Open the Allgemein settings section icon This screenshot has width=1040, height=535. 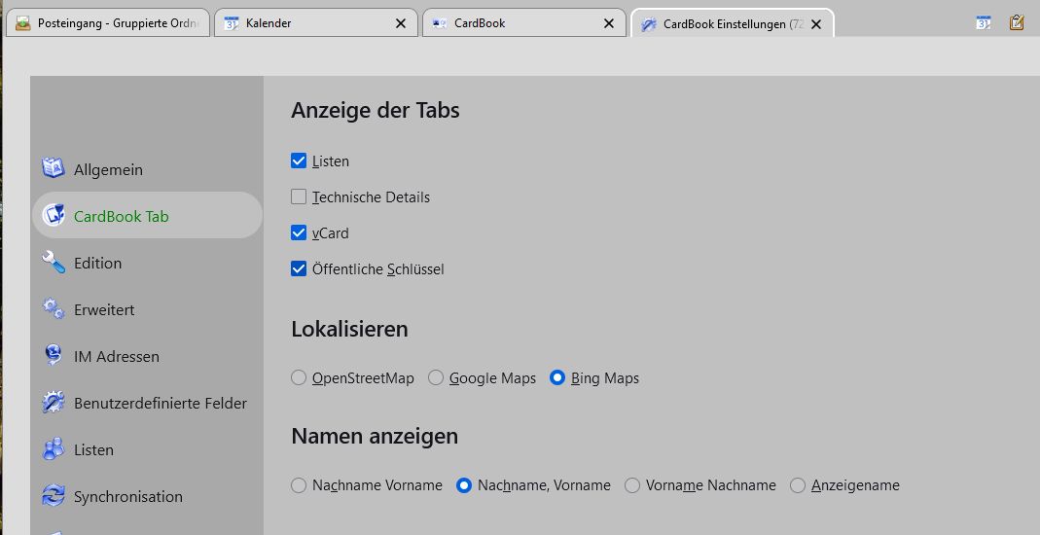pos(54,169)
